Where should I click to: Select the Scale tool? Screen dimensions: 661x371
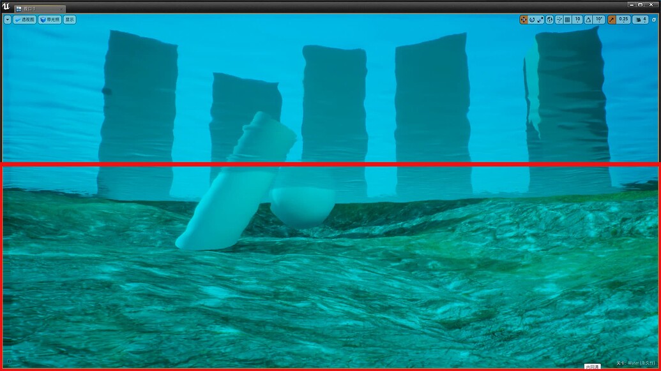coord(540,19)
